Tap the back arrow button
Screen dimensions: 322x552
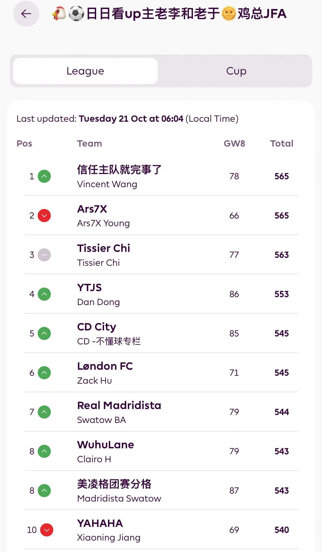point(26,14)
